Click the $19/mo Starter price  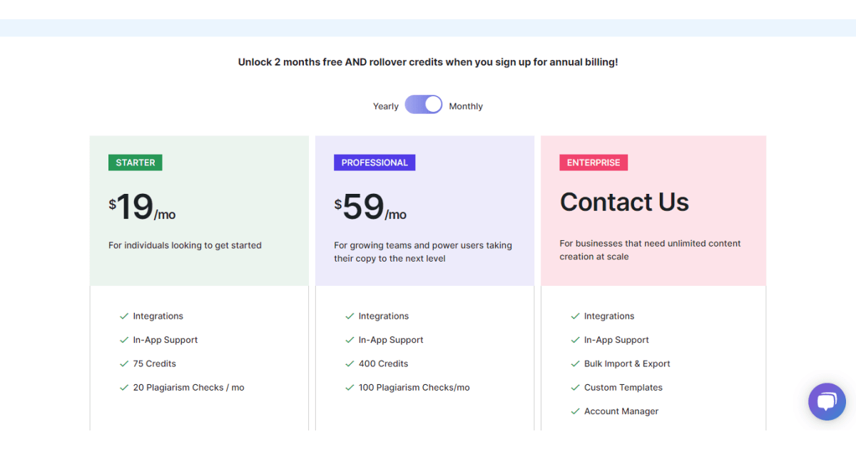(142, 207)
